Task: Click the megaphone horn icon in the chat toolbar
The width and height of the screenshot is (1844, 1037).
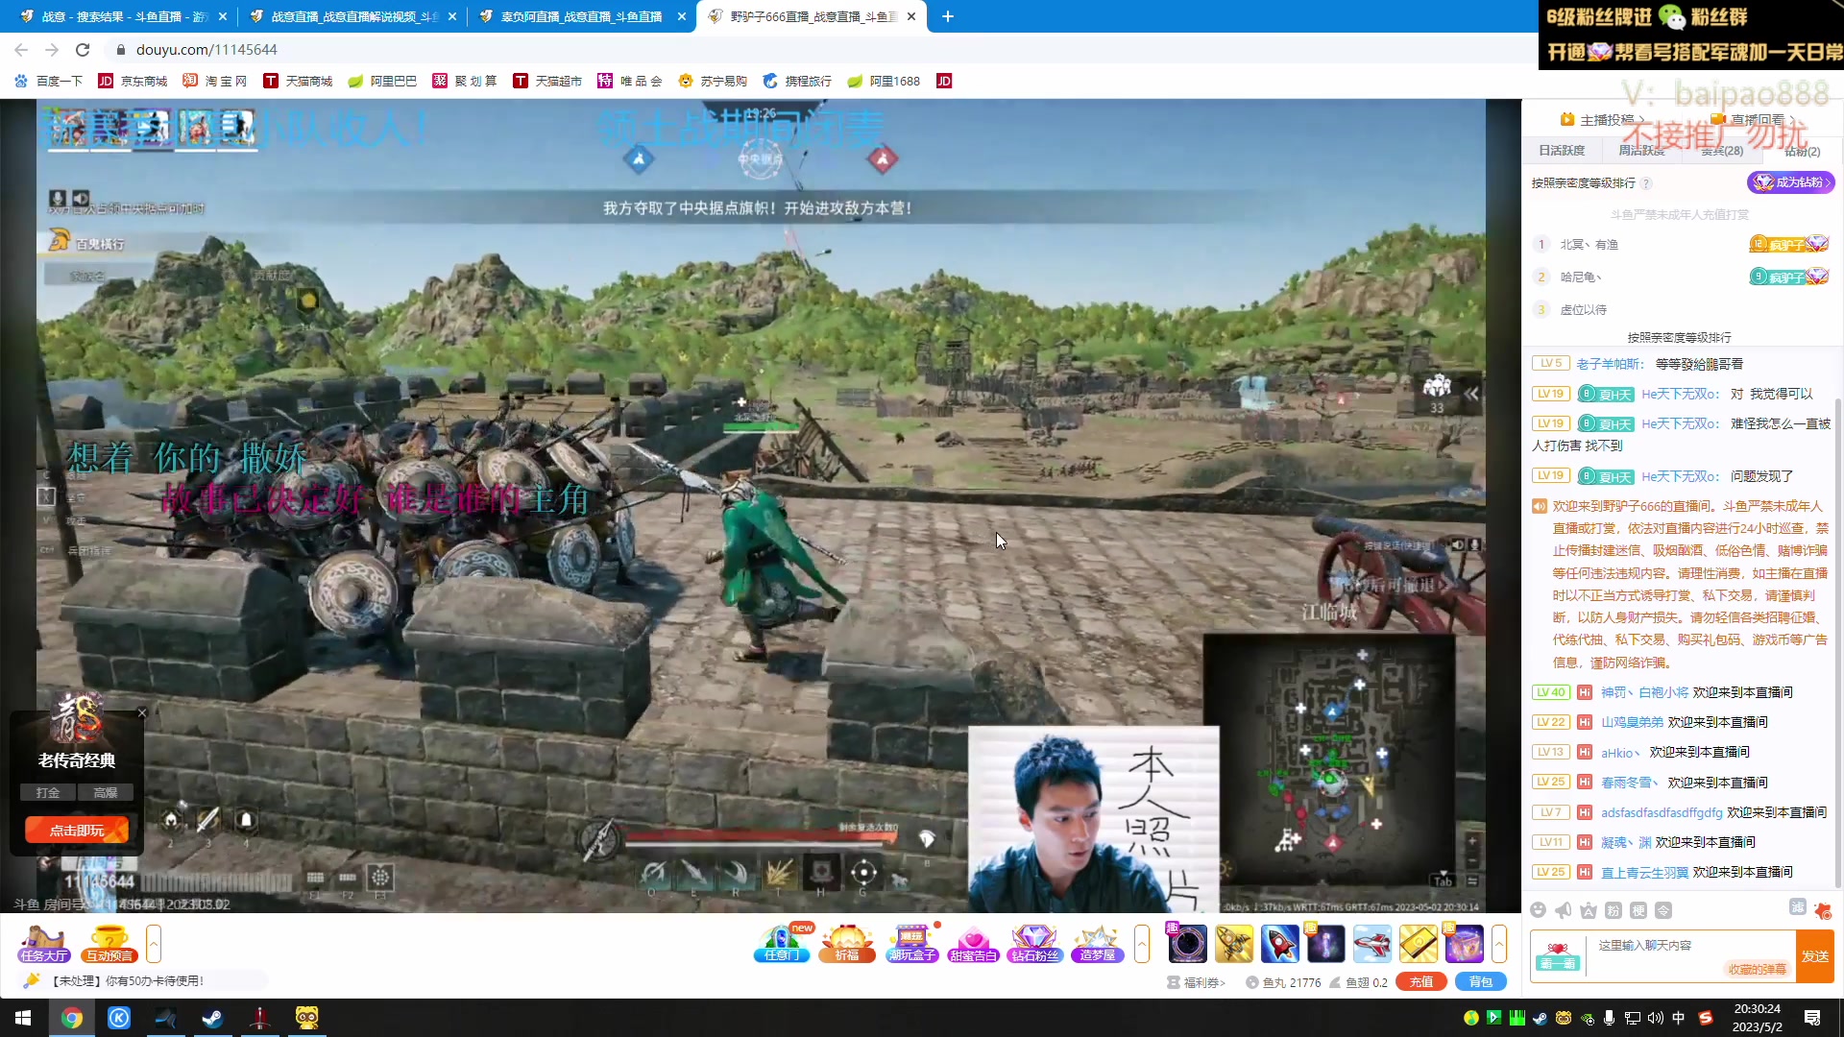Action: (x=1564, y=910)
